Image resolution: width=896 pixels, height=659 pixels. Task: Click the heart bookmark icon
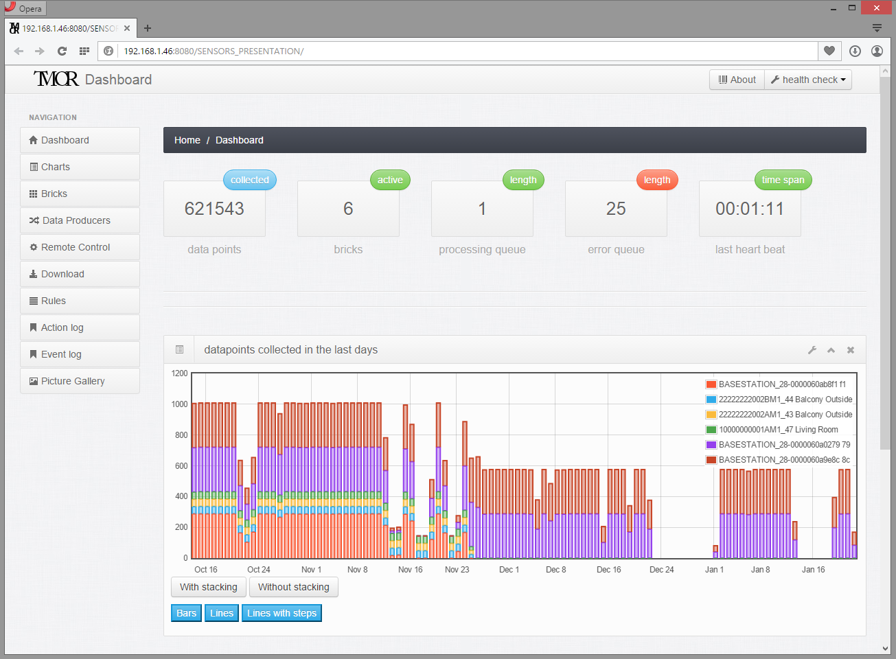tap(829, 51)
